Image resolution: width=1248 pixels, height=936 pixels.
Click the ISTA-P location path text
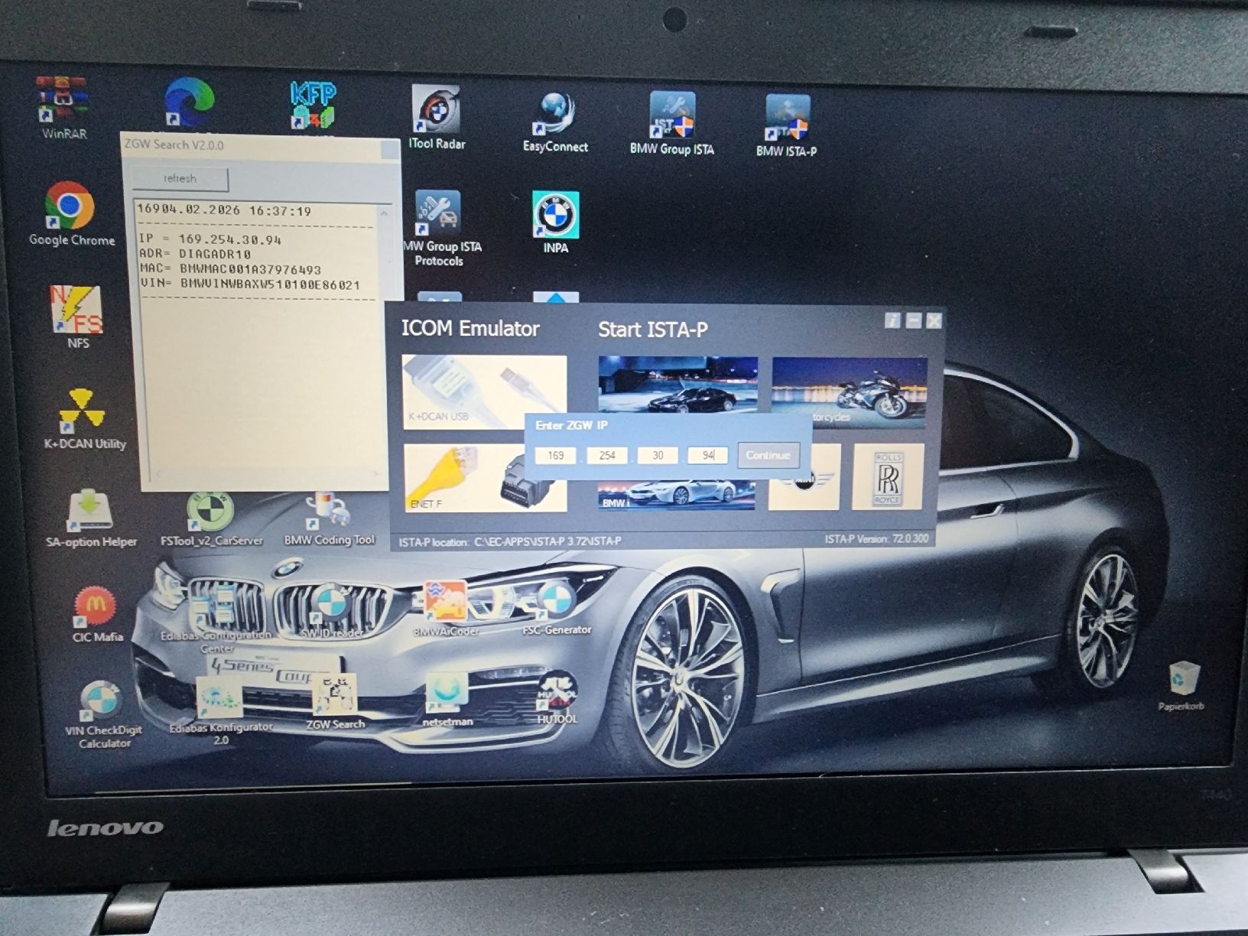(510, 541)
